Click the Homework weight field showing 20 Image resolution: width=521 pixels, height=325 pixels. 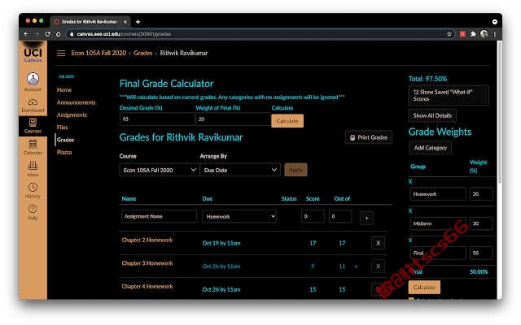[481, 194]
